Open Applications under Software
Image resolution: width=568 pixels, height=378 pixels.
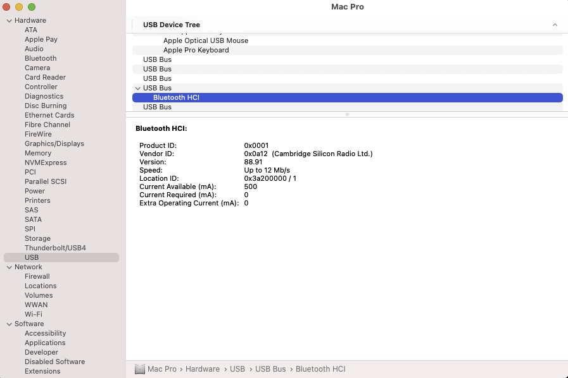[x=45, y=343]
